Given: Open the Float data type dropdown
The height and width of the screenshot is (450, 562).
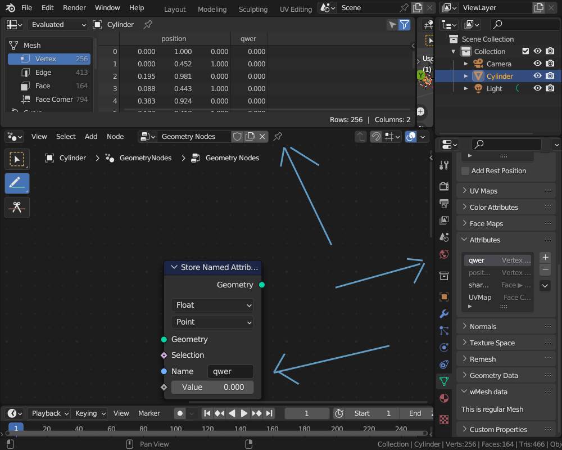Looking at the screenshot, I should coord(212,305).
